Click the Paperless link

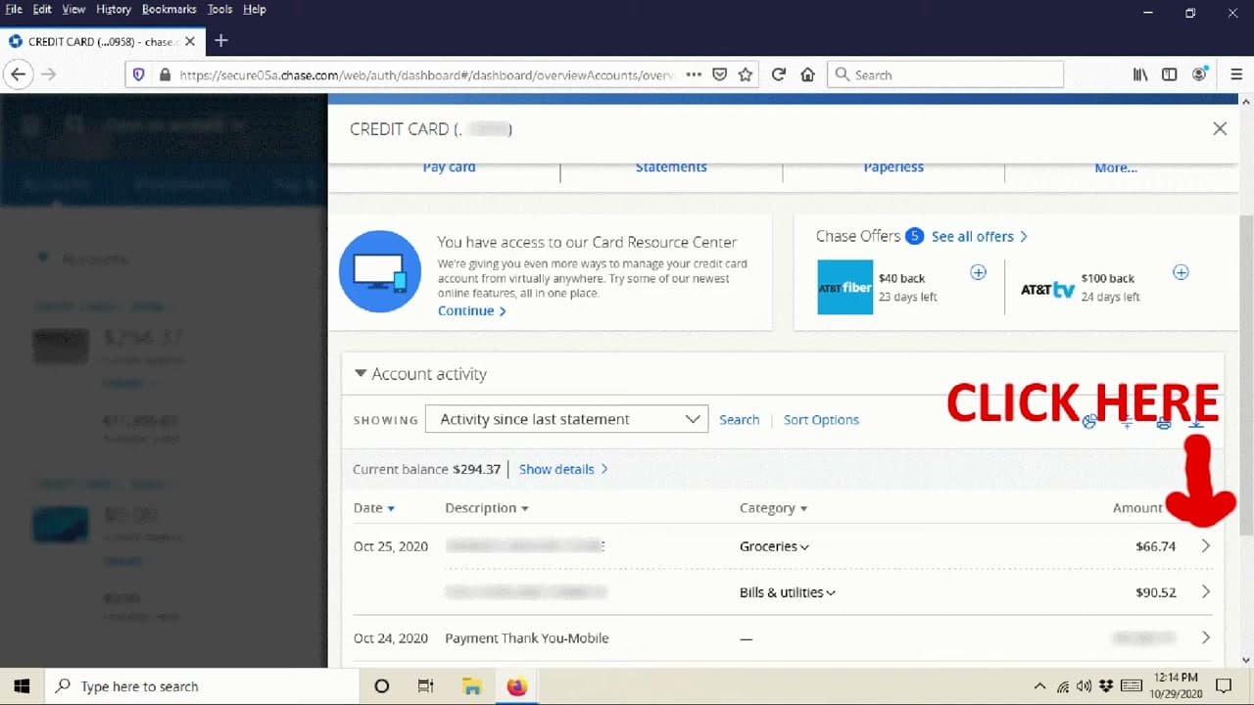point(893,167)
